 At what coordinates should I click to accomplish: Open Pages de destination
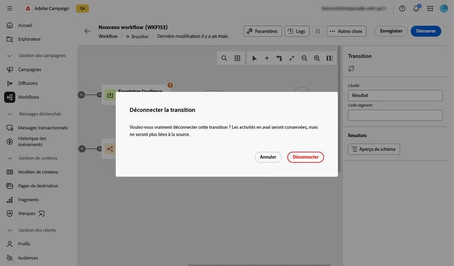pyautogui.click(x=39, y=186)
